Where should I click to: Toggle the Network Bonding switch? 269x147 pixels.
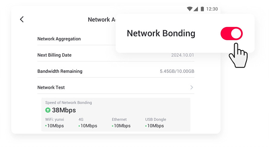pyautogui.click(x=231, y=34)
